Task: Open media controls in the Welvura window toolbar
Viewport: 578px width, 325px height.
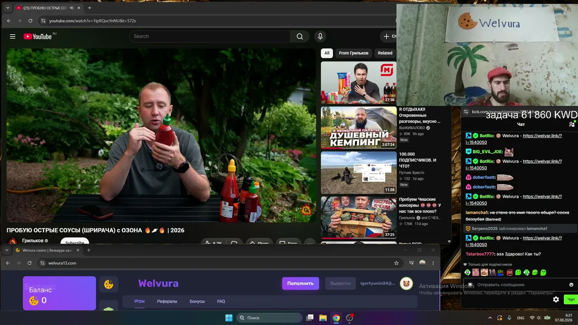Action: point(411,263)
